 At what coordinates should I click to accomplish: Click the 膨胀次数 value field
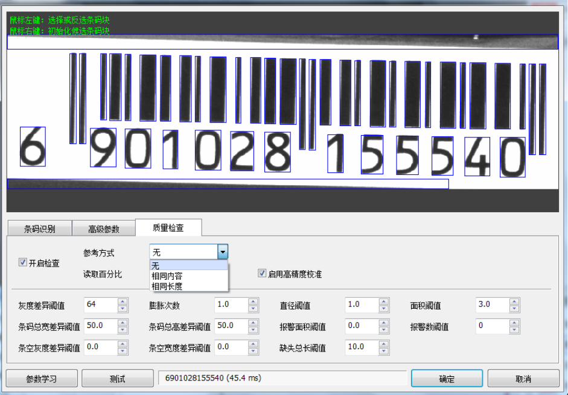231,305
